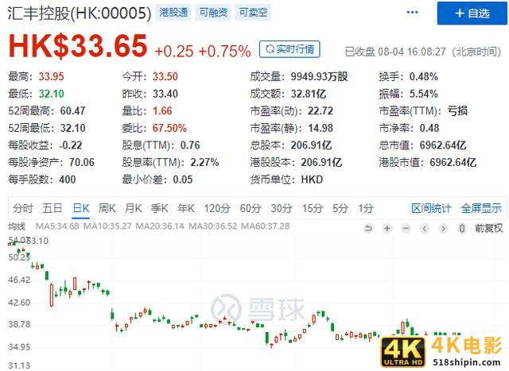The width and height of the screenshot is (509, 371).
Task: Click the 可卖空 tag
Action: [x=253, y=13]
